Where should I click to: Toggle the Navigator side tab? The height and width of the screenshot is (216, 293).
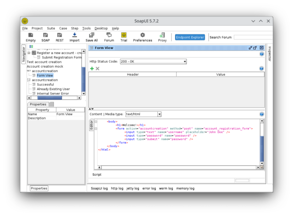click(23, 54)
